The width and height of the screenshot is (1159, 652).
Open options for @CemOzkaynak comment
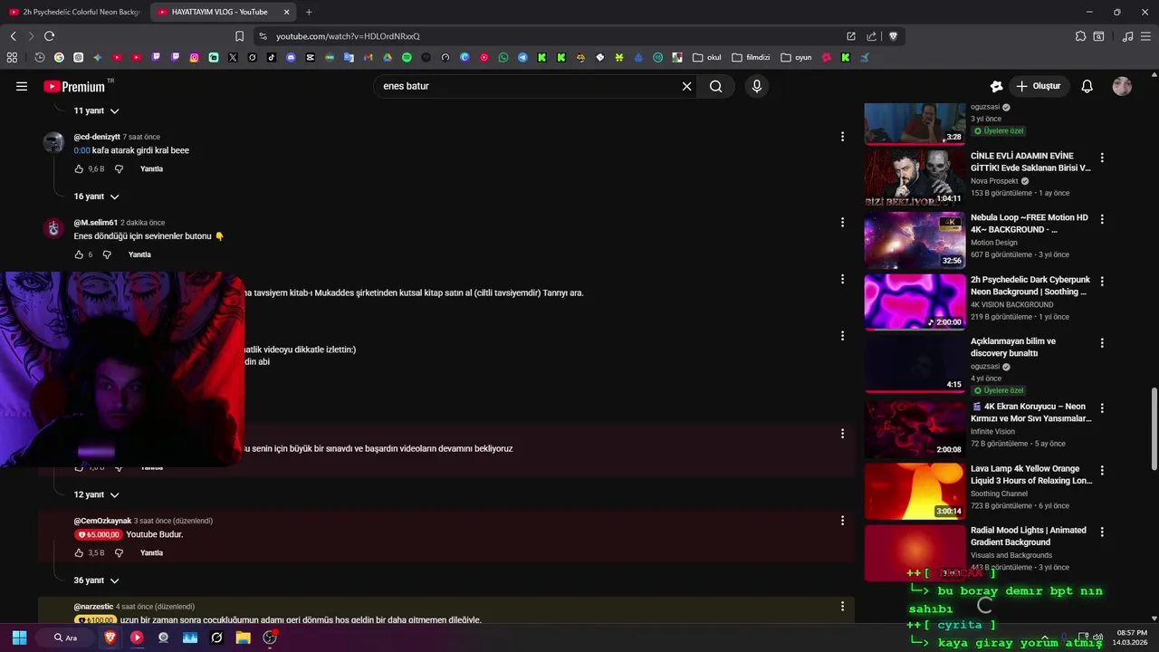coord(842,521)
